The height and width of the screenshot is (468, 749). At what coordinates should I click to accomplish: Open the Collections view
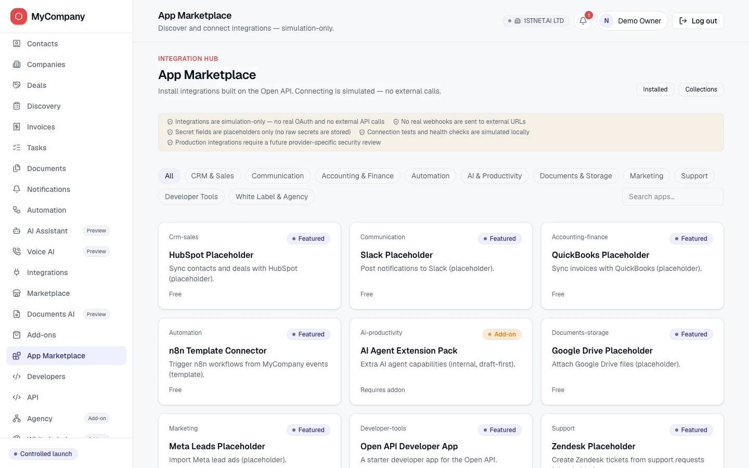point(701,89)
